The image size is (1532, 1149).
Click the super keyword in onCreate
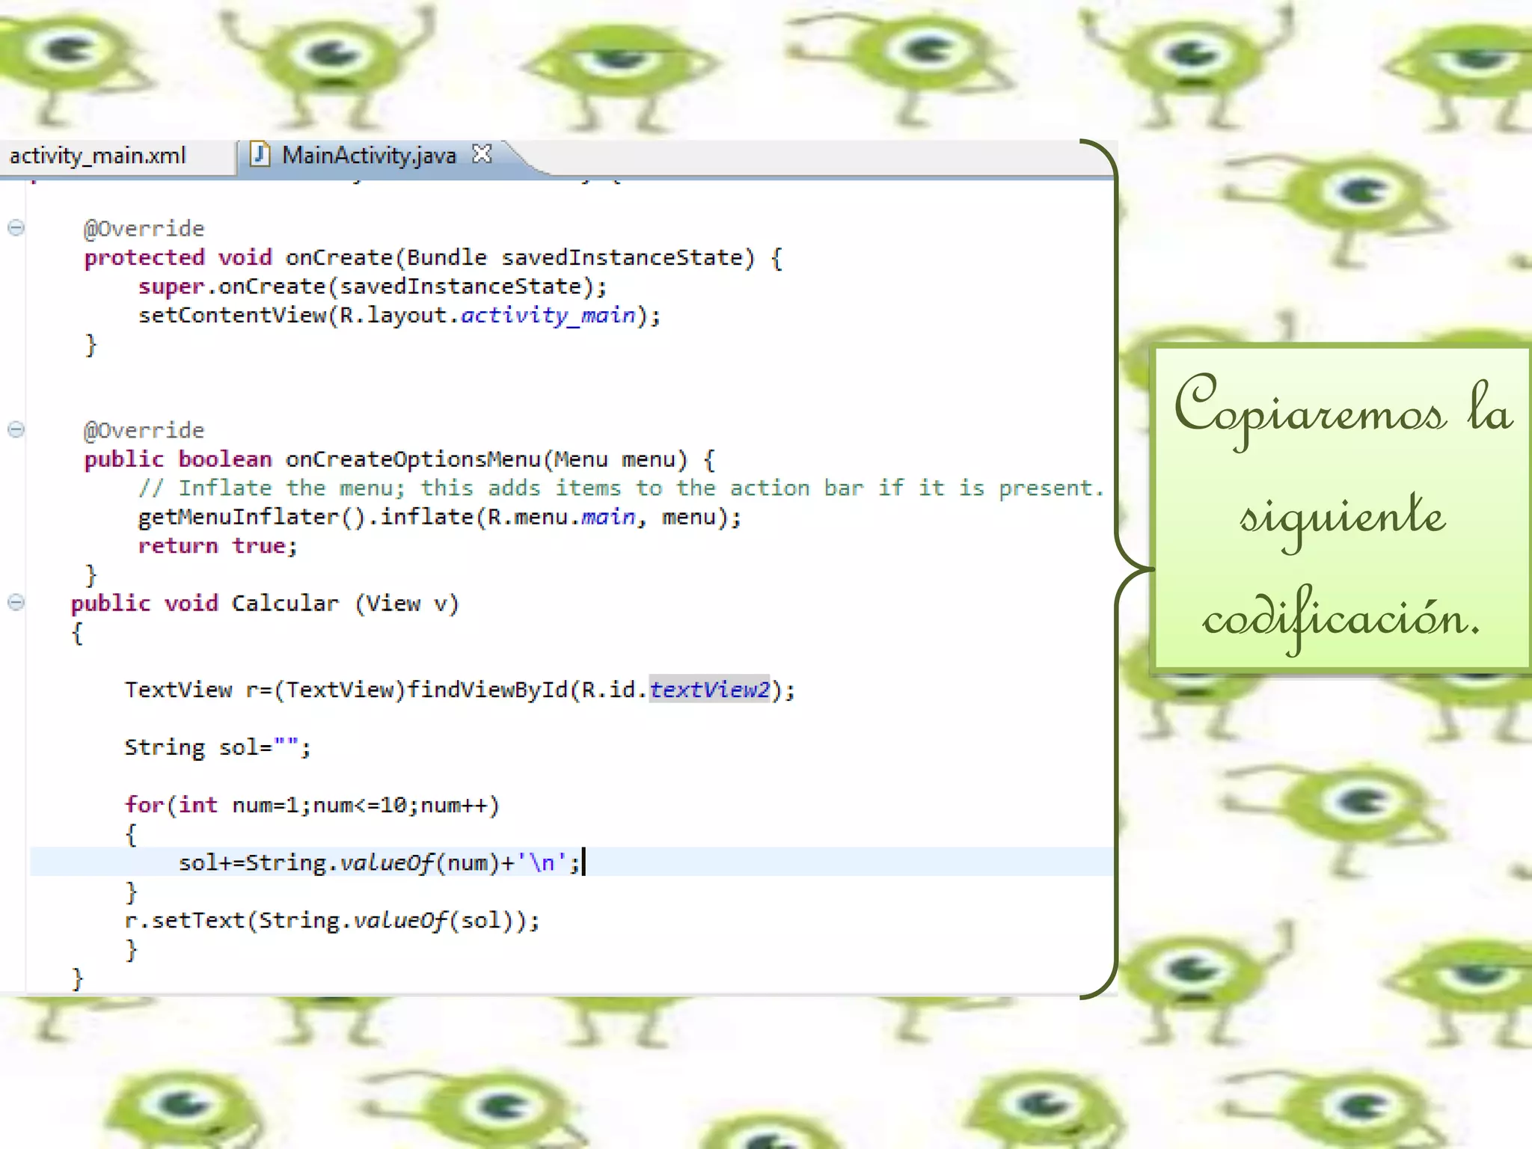[x=171, y=287]
